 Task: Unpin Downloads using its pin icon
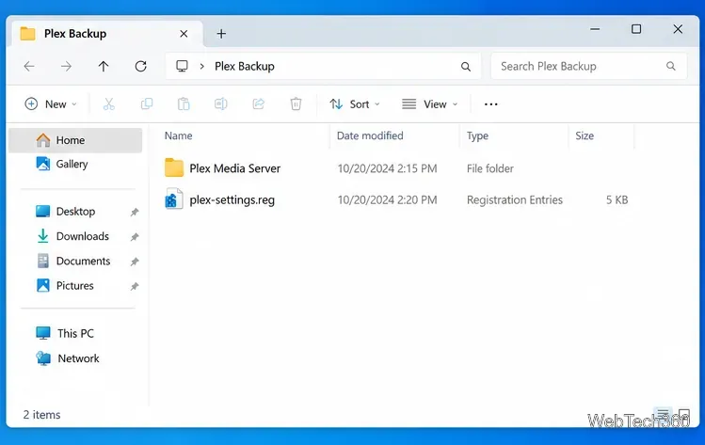[135, 236]
